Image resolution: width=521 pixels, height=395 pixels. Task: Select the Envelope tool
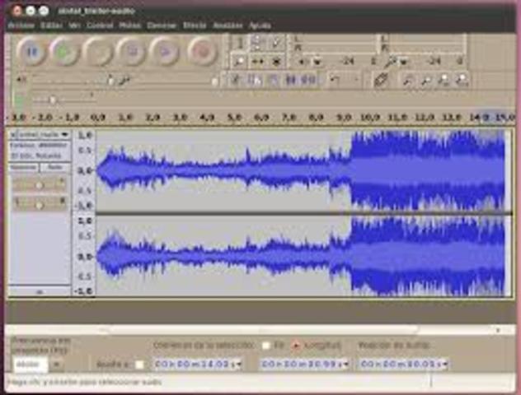[257, 43]
